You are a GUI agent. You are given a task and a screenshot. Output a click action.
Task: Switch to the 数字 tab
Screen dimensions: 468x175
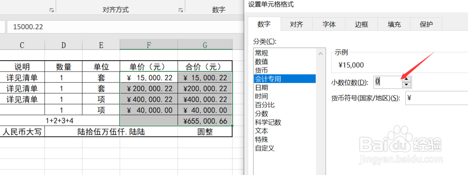pyautogui.click(x=264, y=24)
